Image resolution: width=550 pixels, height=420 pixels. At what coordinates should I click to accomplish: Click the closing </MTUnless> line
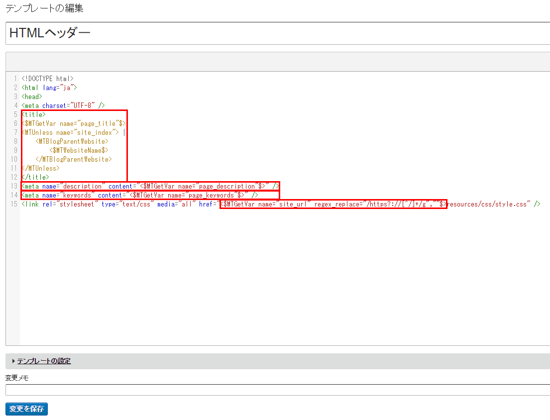point(40,168)
